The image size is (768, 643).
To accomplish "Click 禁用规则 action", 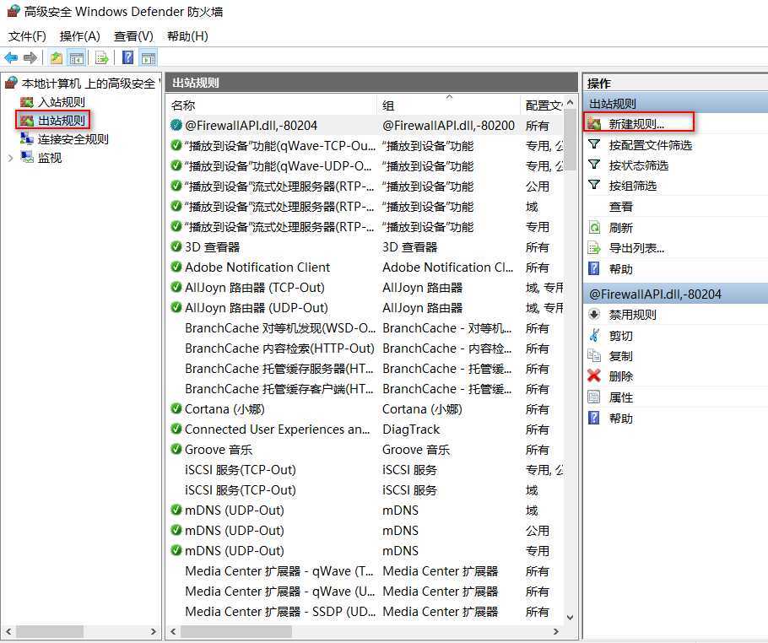I will pos(632,315).
